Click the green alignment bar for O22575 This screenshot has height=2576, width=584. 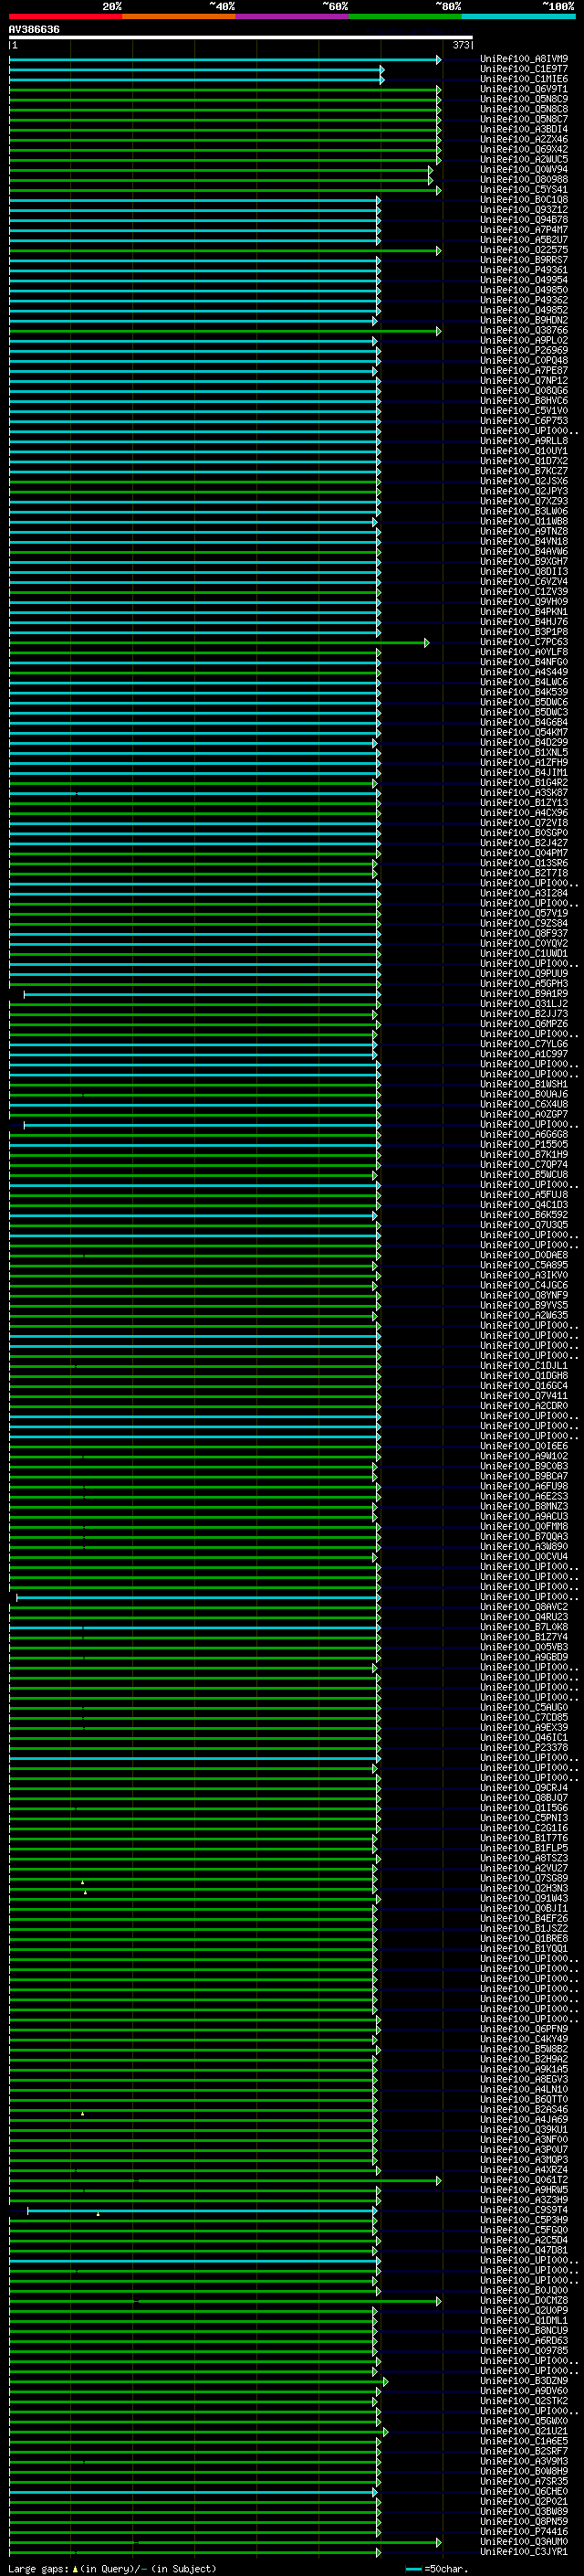coord(224,251)
